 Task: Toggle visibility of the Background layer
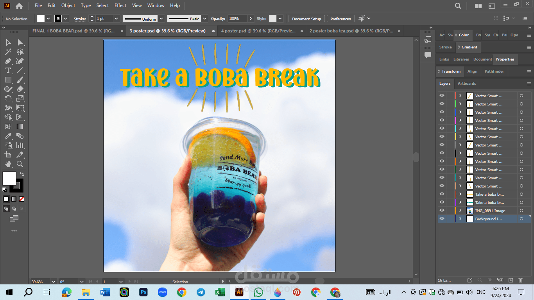click(442, 219)
